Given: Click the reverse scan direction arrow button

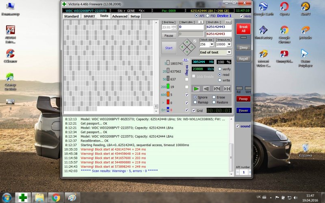Looking at the screenshot, I should tap(207, 89).
